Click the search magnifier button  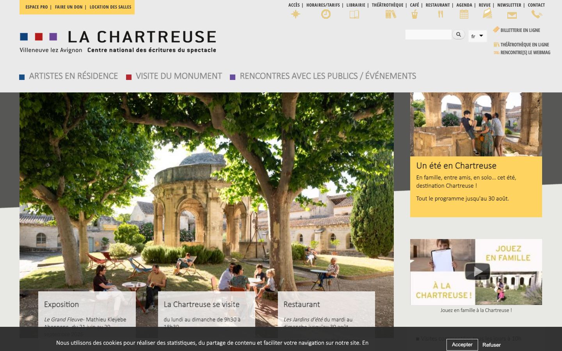459,35
